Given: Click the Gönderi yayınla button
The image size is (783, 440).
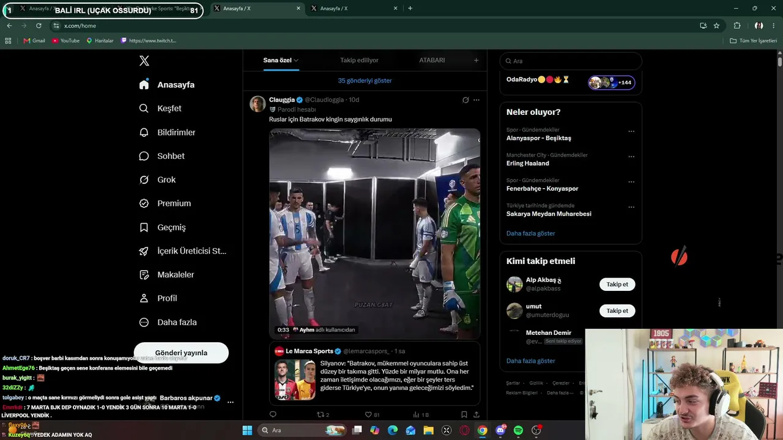Looking at the screenshot, I should (181, 353).
